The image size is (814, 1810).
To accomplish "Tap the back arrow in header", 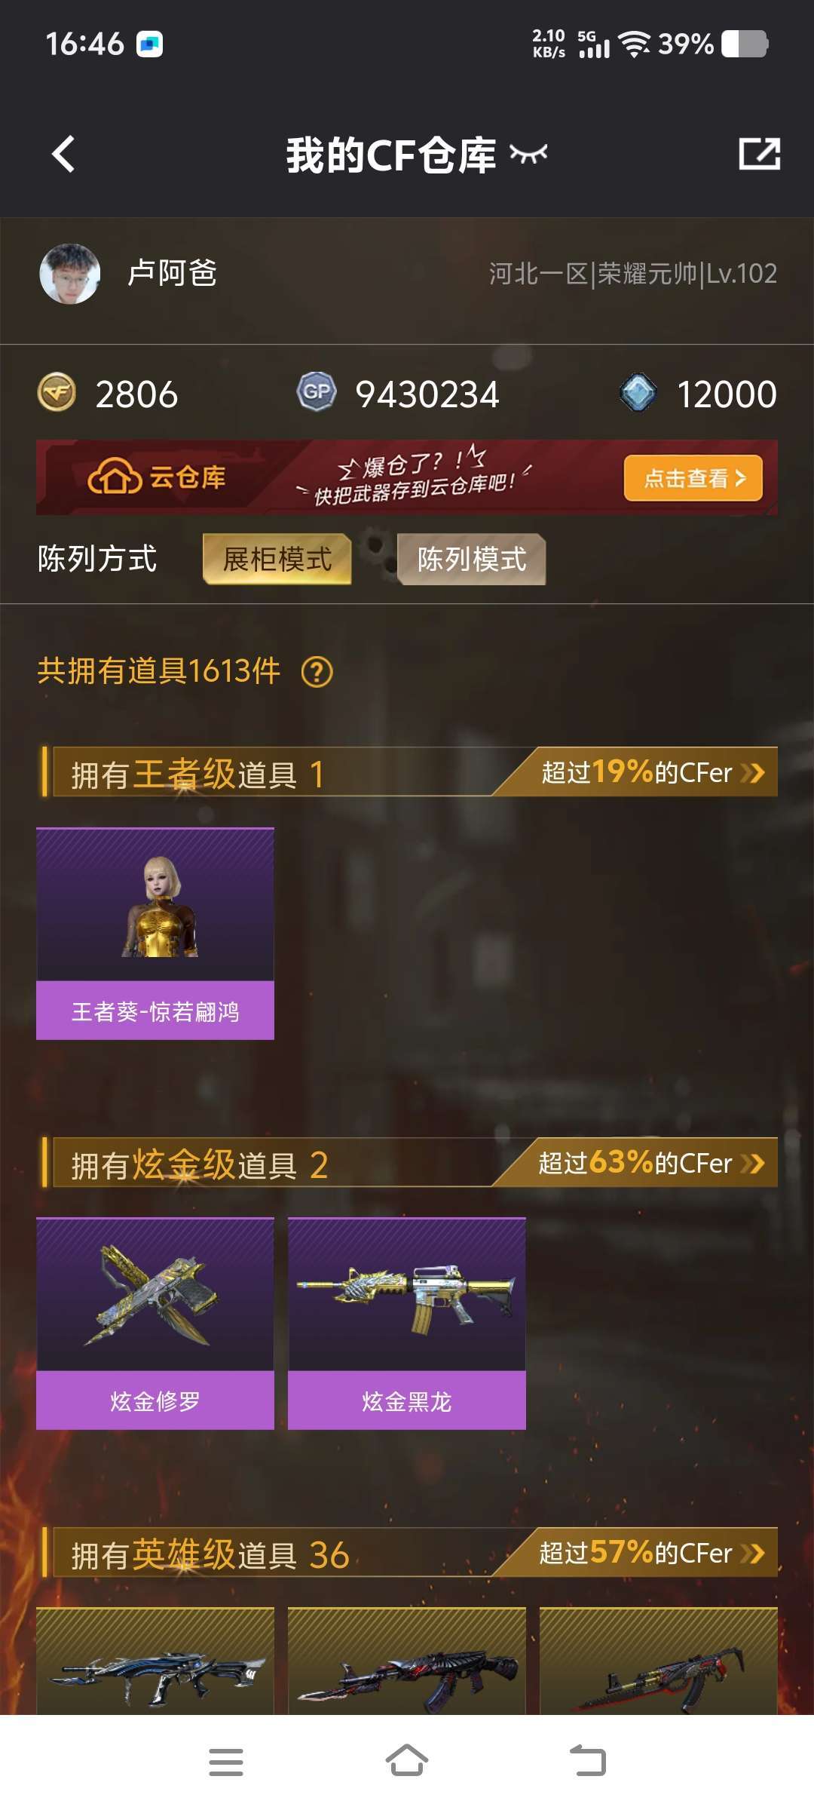I will click(x=63, y=155).
